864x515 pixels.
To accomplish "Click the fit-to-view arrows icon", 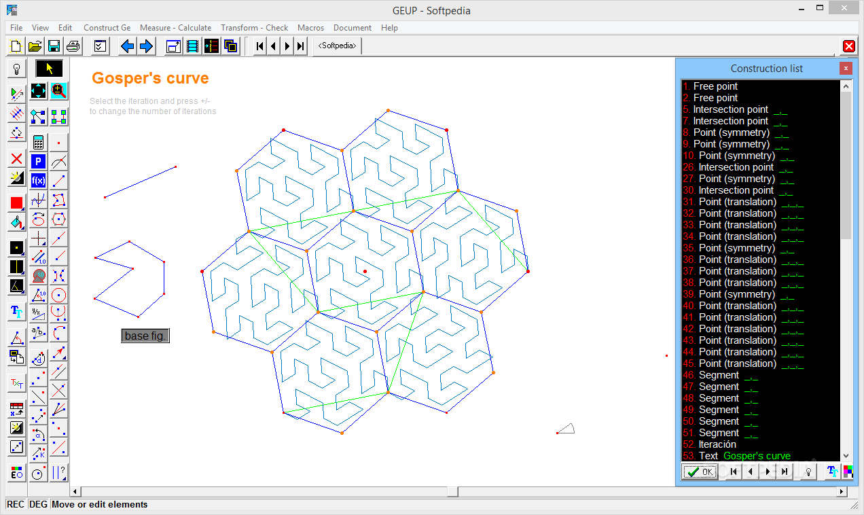I will pyautogui.click(x=39, y=91).
